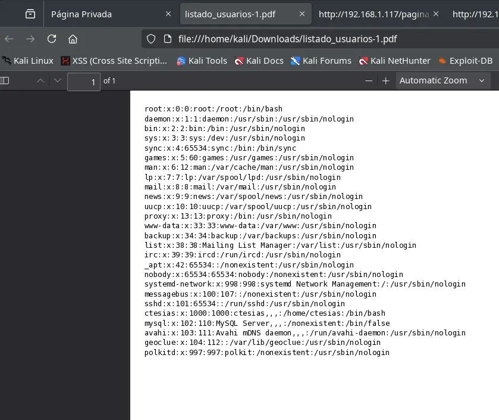Go to previous PDF page
This screenshot has width=499, height=420.
(x=40, y=80)
